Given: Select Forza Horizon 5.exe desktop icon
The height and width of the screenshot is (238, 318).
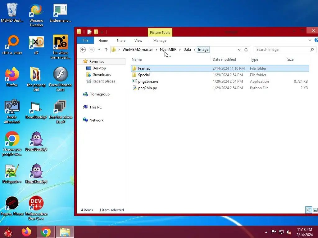Looking at the screenshot, I should (60, 80).
